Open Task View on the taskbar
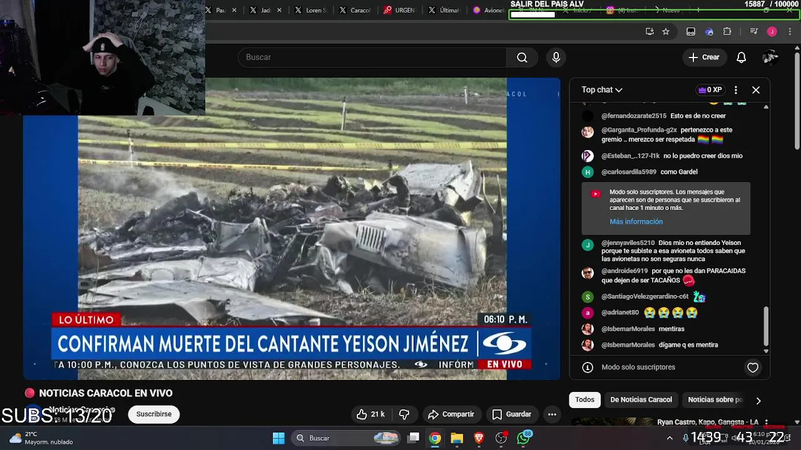This screenshot has width=801, height=450. click(x=414, y=438)
